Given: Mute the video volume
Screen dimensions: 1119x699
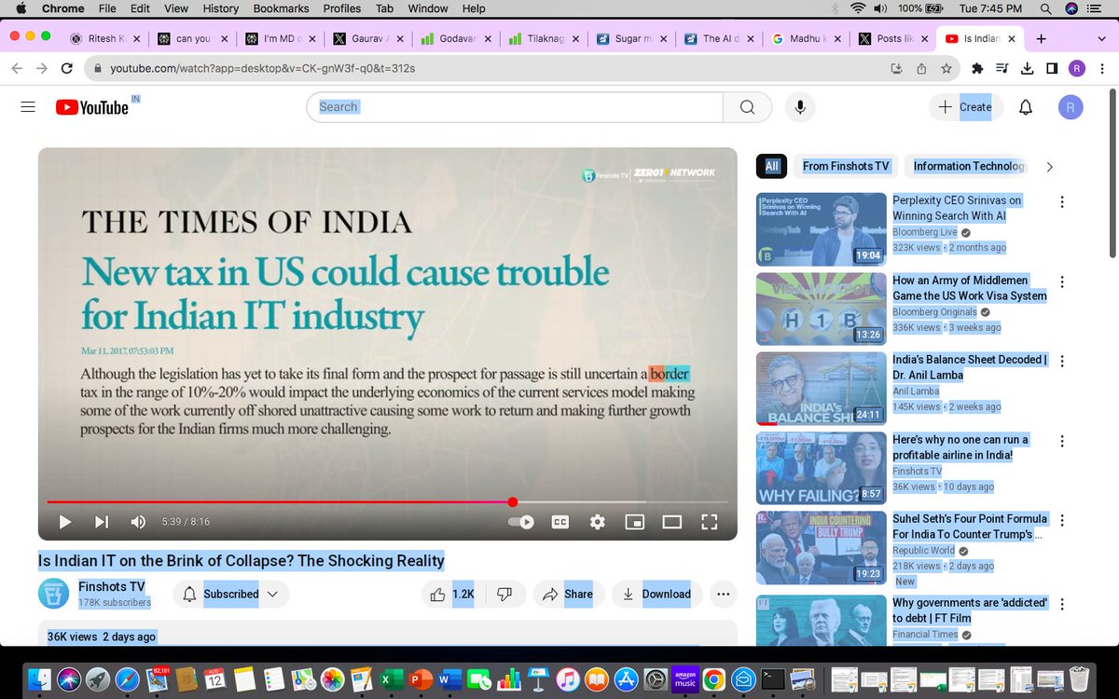Looking at the screenshot, I should point(138,522).
